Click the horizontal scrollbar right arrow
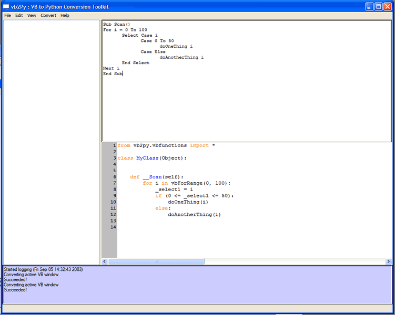 coord(388,261)
